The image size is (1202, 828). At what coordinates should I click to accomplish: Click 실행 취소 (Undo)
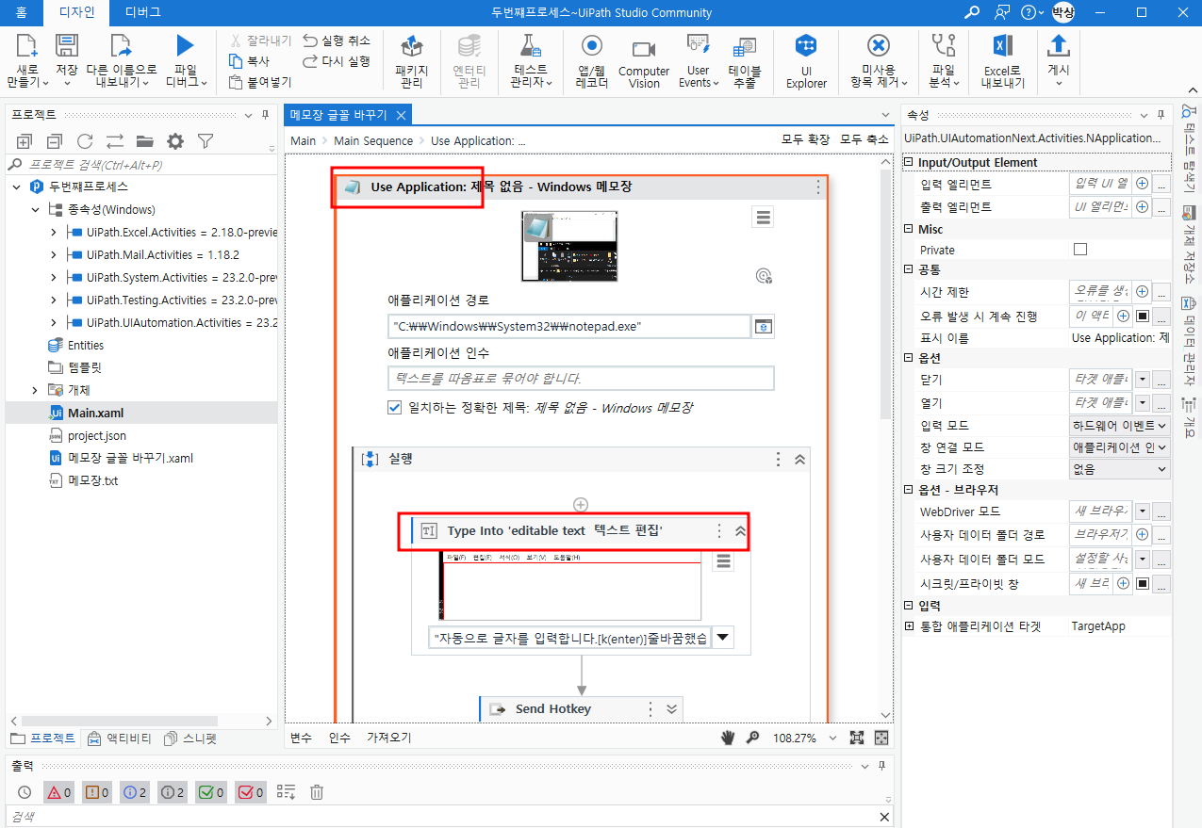(337, 41)
